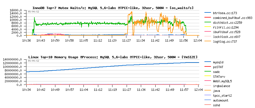
Task: Click the sshd legend label
Action: [216, 105]
